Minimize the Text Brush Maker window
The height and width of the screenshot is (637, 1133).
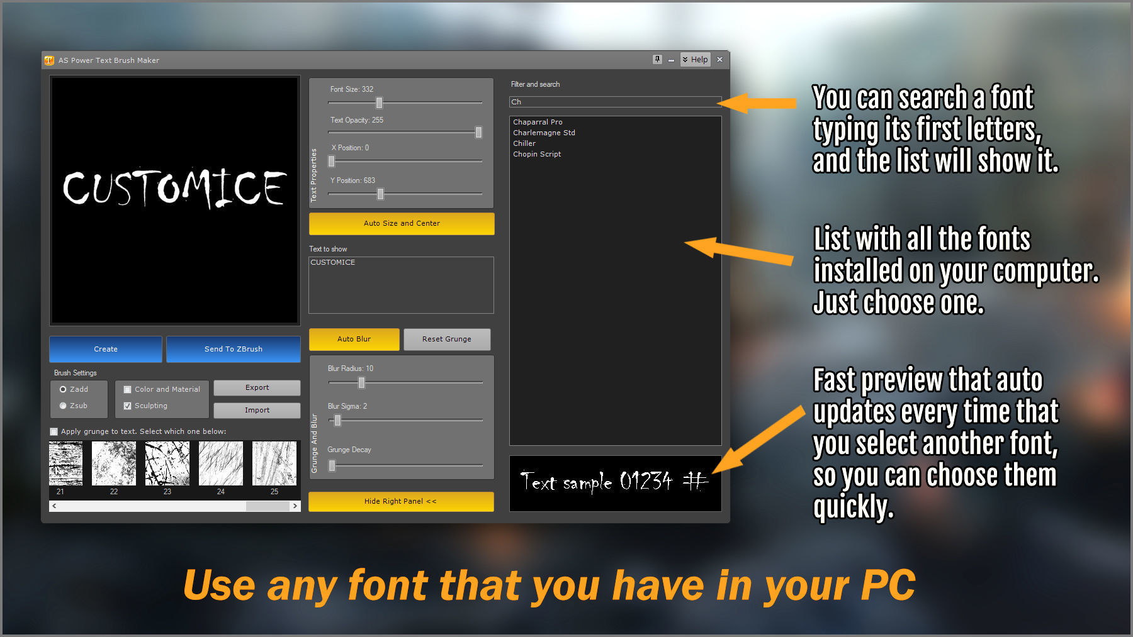tap(671, 60)
